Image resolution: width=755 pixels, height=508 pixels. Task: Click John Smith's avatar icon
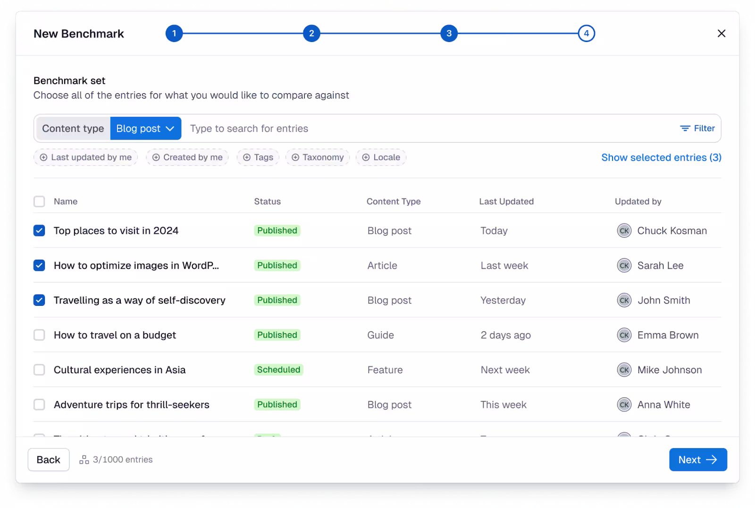coord(624,300)
